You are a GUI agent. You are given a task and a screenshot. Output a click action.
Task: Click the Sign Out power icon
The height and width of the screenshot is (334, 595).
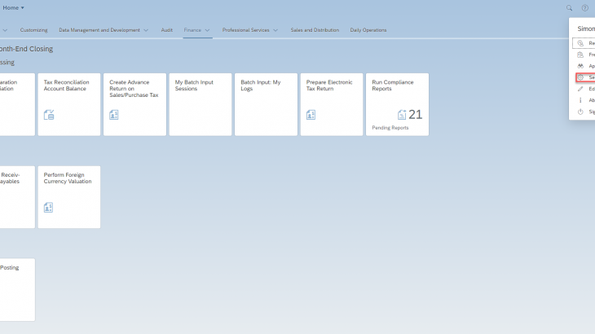coord(581,112)
